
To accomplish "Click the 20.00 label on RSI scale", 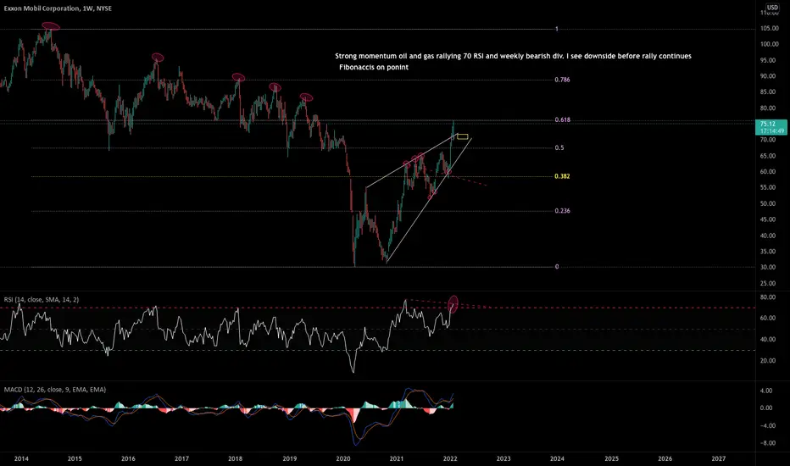I will [x=770, y=361].
